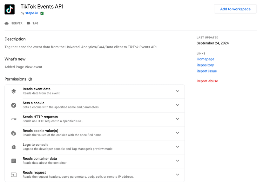Expand the Logs to console permission
Viewport: 263px width, 191px height.
point(178,147)
